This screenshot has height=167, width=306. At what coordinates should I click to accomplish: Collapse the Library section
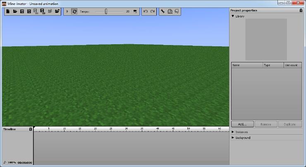click(x=233, y=16)
